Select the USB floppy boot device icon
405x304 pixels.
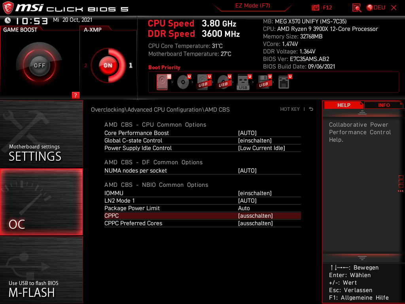point(264,82)
